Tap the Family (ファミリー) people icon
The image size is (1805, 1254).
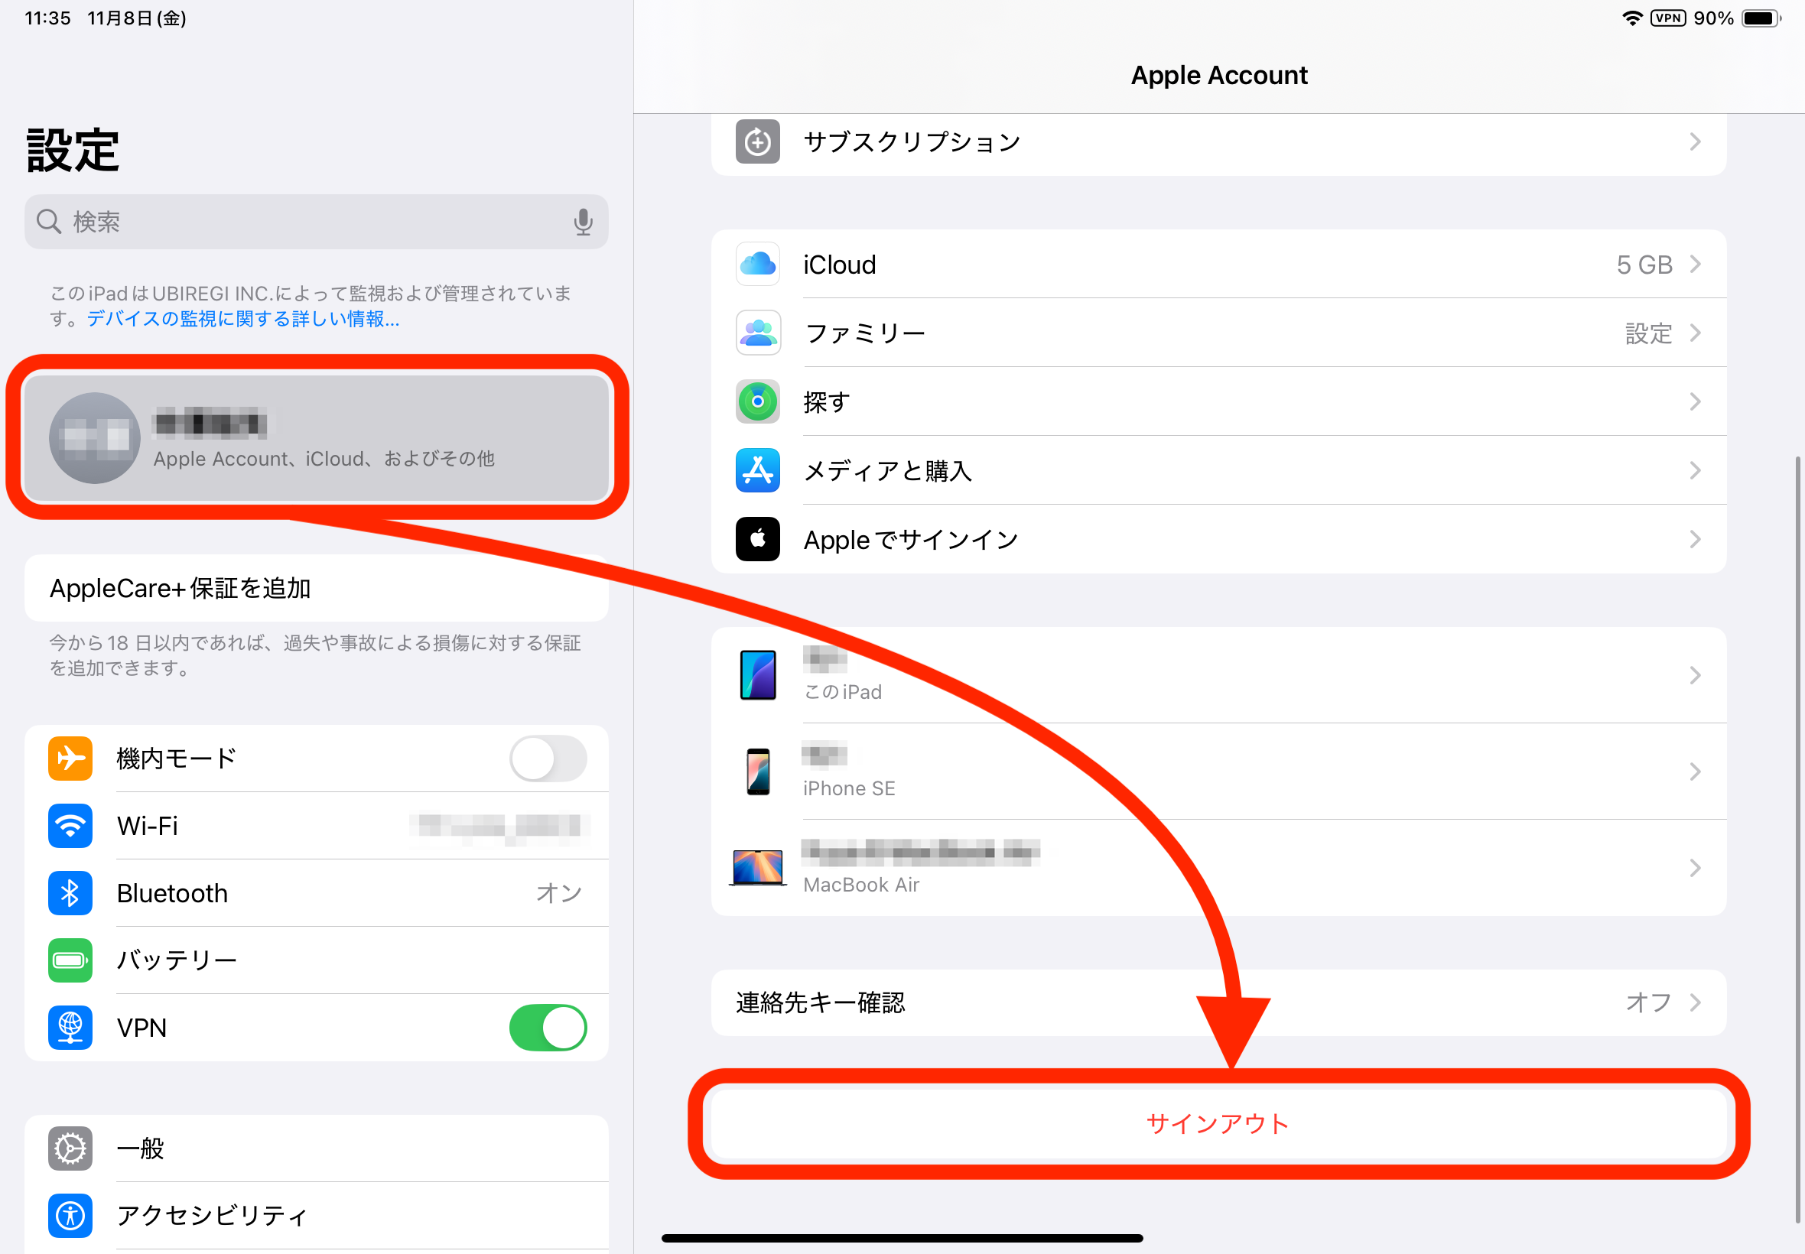(x=757, y=333)
